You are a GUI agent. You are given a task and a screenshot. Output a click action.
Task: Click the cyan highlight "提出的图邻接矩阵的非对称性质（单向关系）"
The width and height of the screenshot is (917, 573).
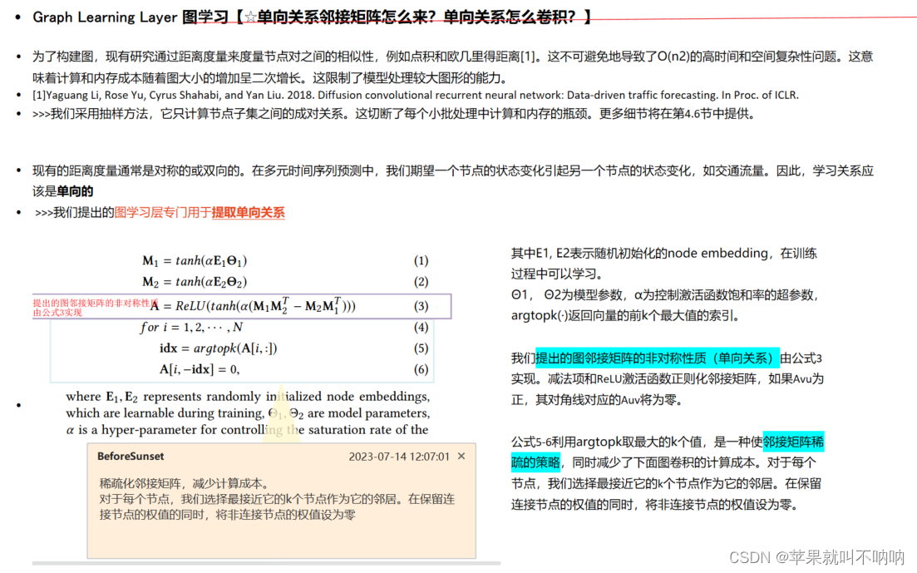(658, 358)
